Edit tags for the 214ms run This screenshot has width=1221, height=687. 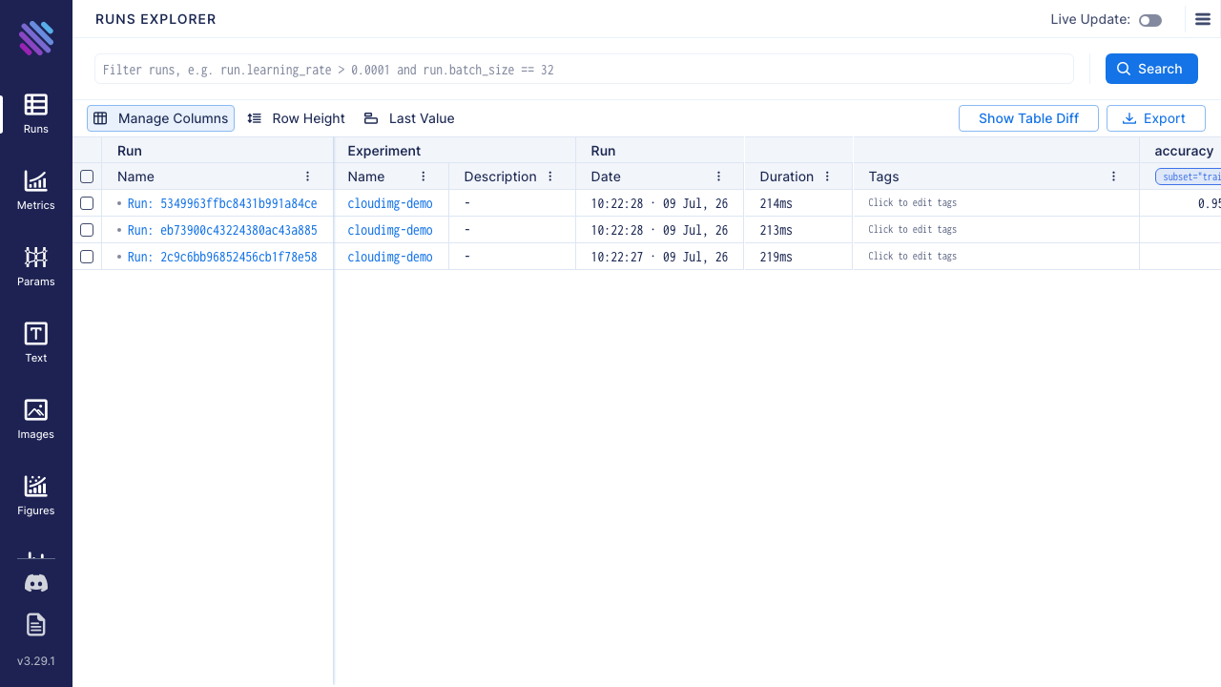point(912,203)
